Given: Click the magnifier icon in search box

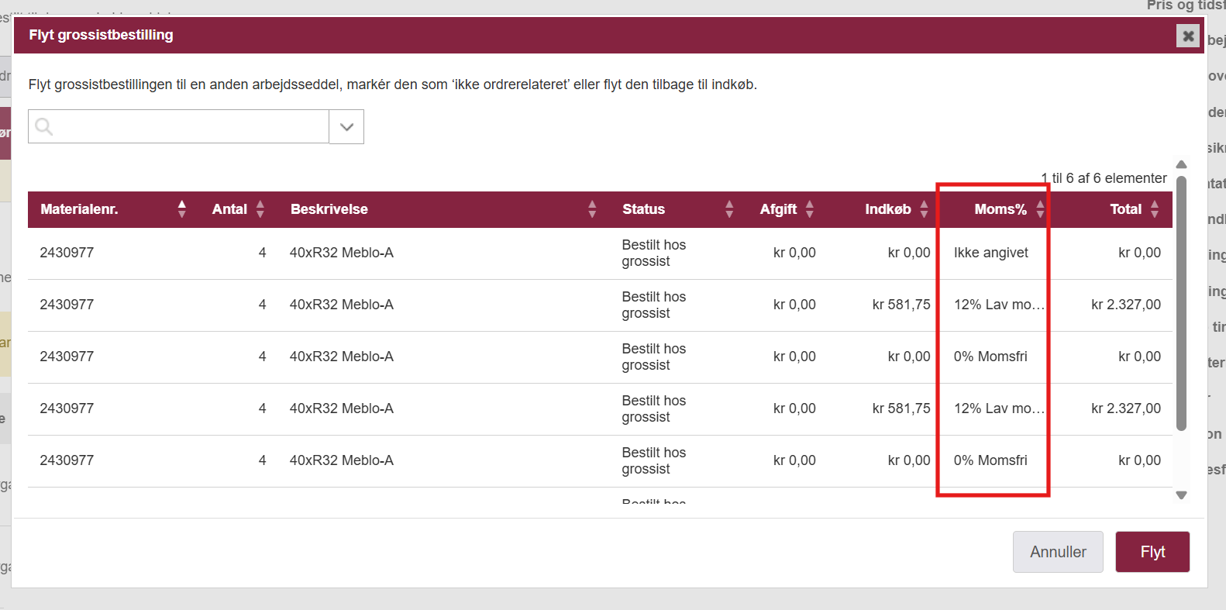Looking at the screenshot, I should tap(44, 127).
